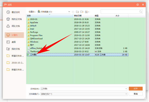Select the offline_FtnInfo text file
149x102 pixels.
coord(35,48)
